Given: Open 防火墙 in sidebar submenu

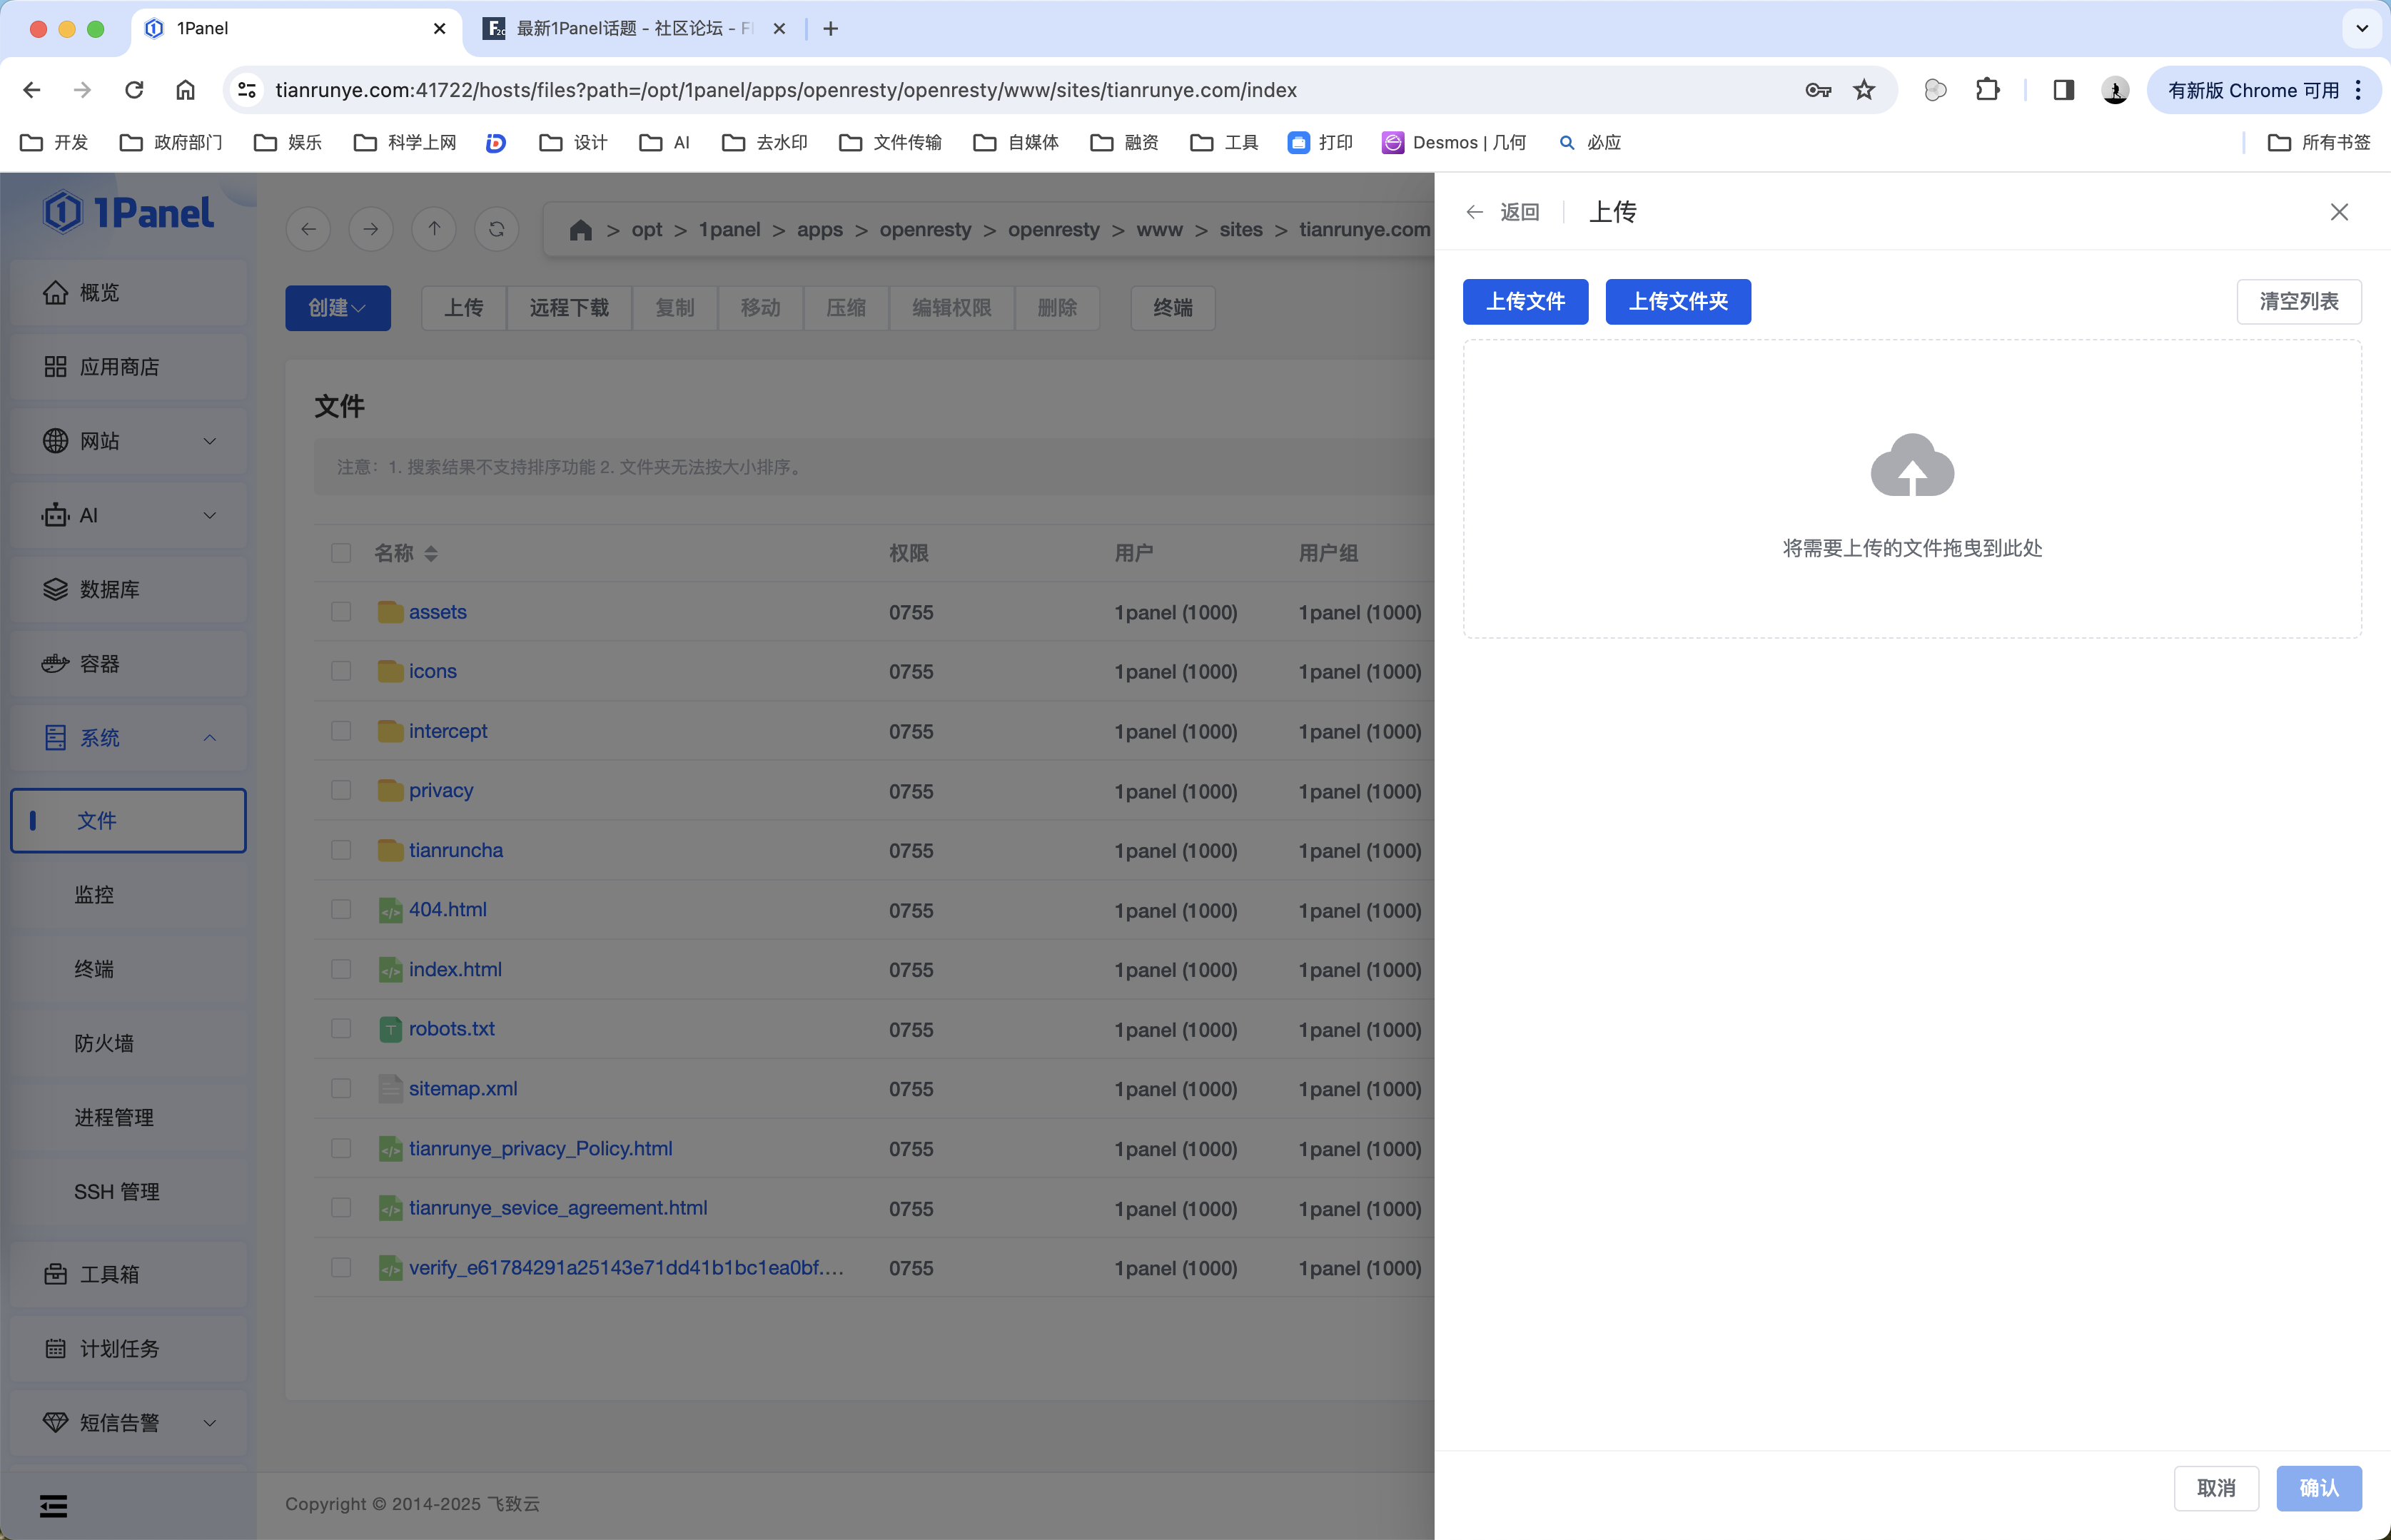Looking at the screenshot, I should 129,1043.
